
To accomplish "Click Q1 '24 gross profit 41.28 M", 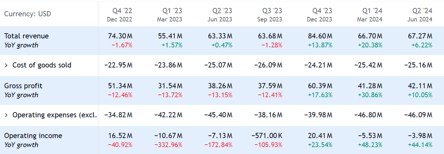I will (x=370, y=86).
